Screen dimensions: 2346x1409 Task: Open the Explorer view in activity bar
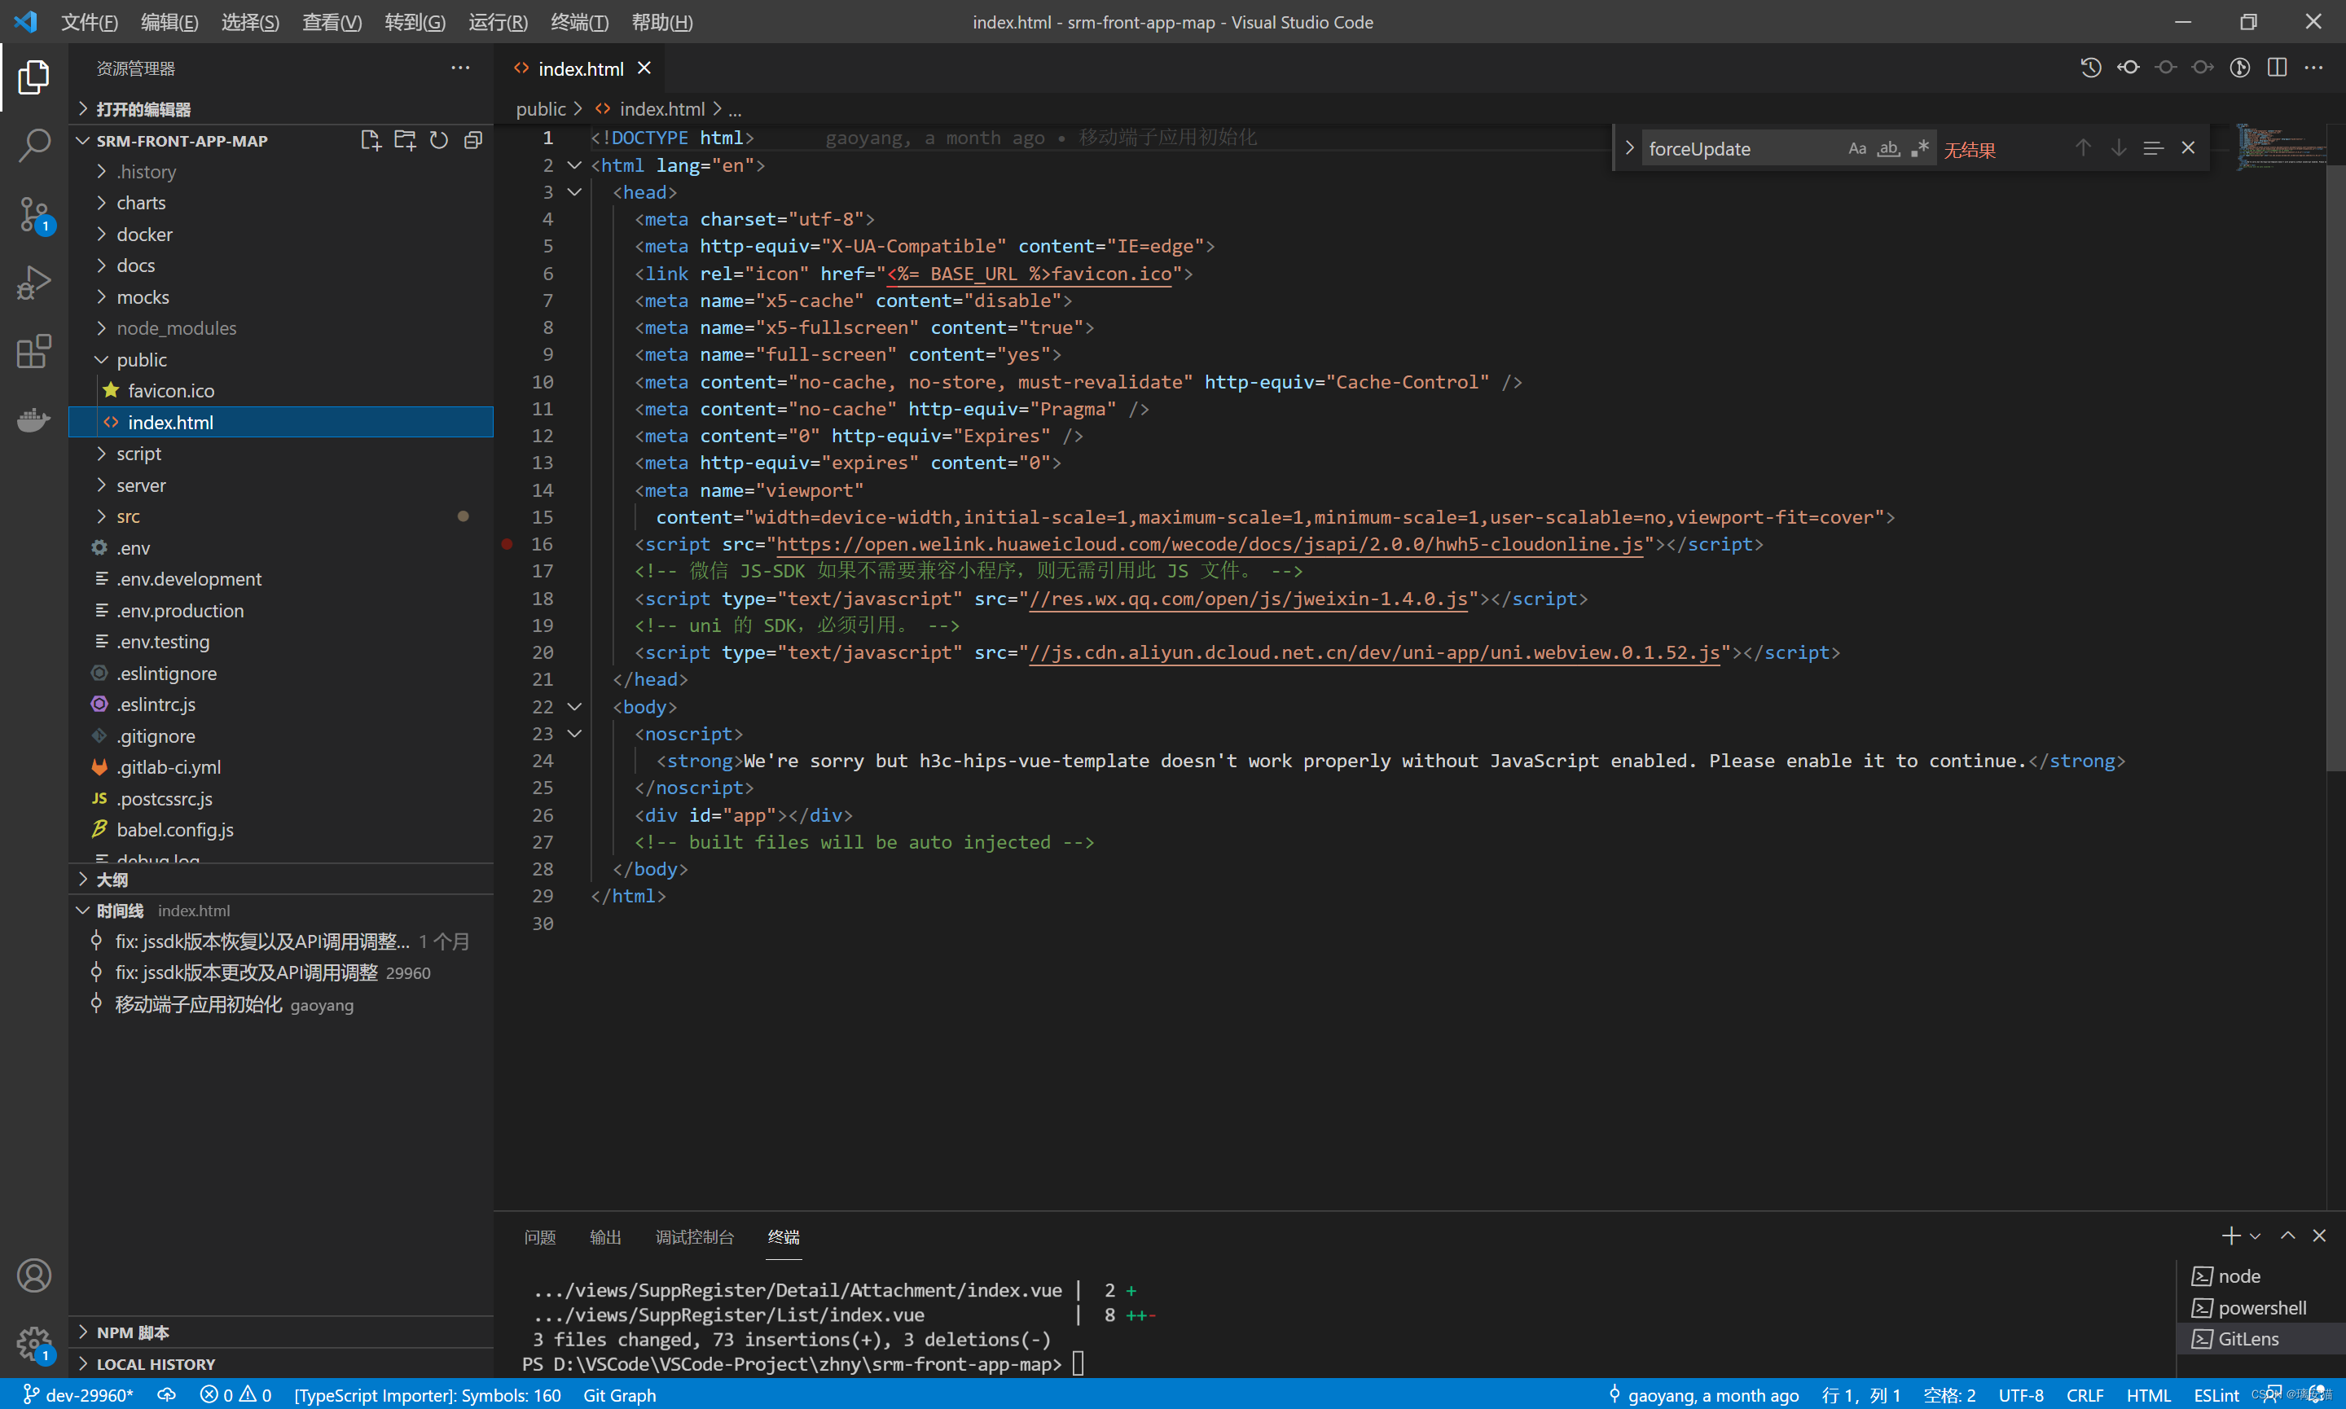(x=33, y=77)
